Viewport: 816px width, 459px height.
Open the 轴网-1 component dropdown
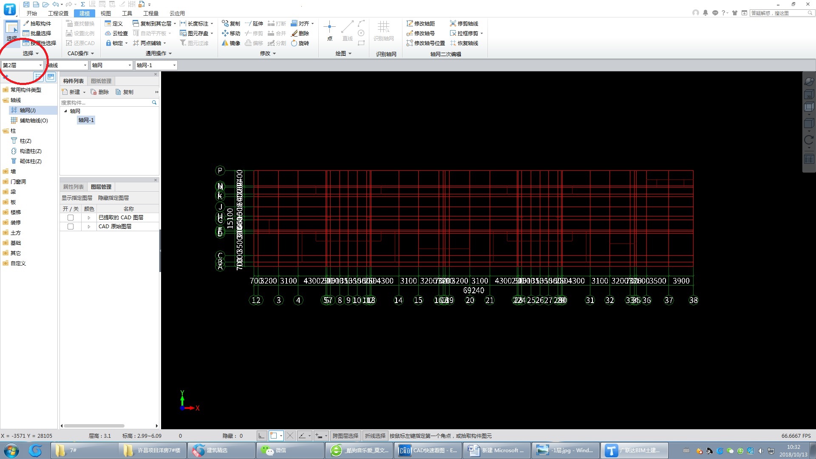(156, 65)
